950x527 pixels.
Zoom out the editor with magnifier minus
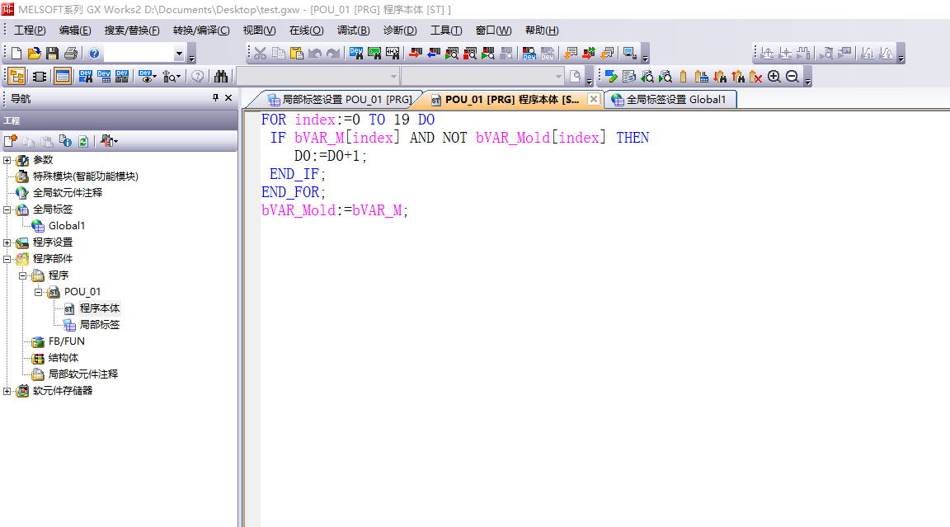click(x=792, y=77)
